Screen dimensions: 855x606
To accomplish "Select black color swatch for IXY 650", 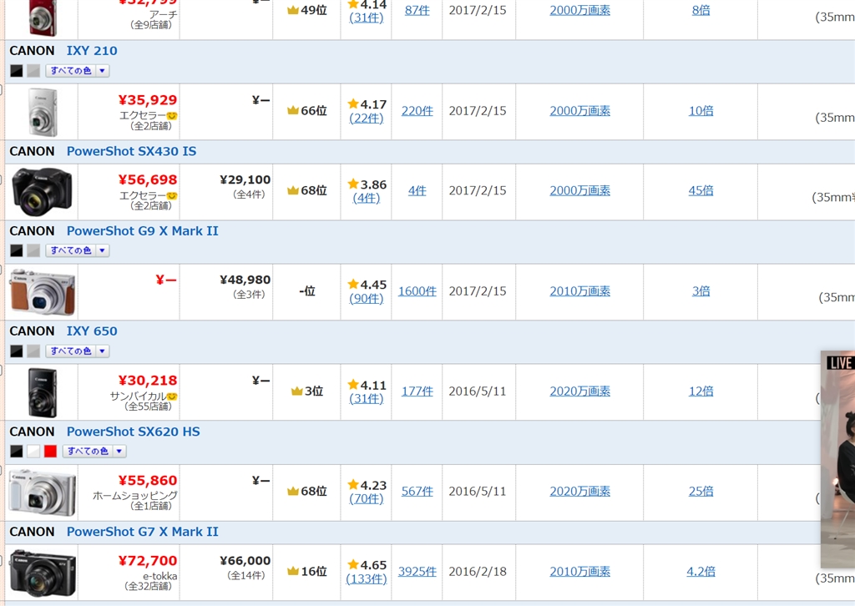I will point(17,351).
